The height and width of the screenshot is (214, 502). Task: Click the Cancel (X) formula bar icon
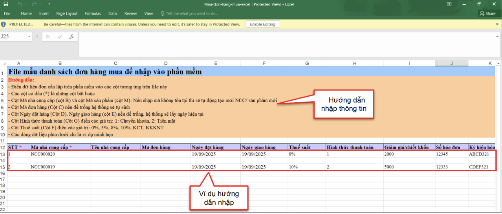48,36
